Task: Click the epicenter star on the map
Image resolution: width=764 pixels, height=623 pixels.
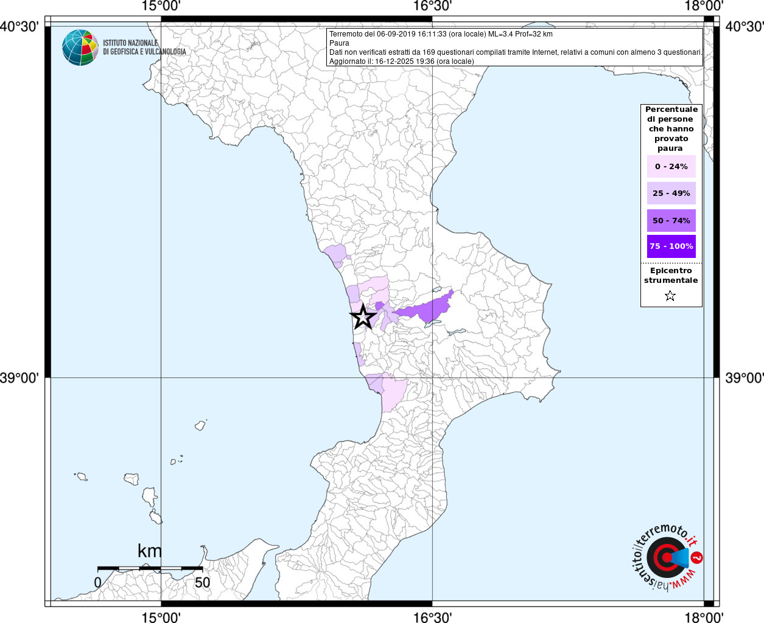Action: [363, 316]
